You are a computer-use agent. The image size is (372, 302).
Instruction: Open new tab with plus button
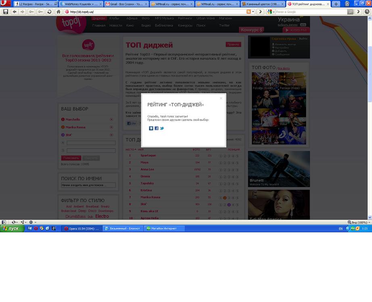tap(336, 4)
